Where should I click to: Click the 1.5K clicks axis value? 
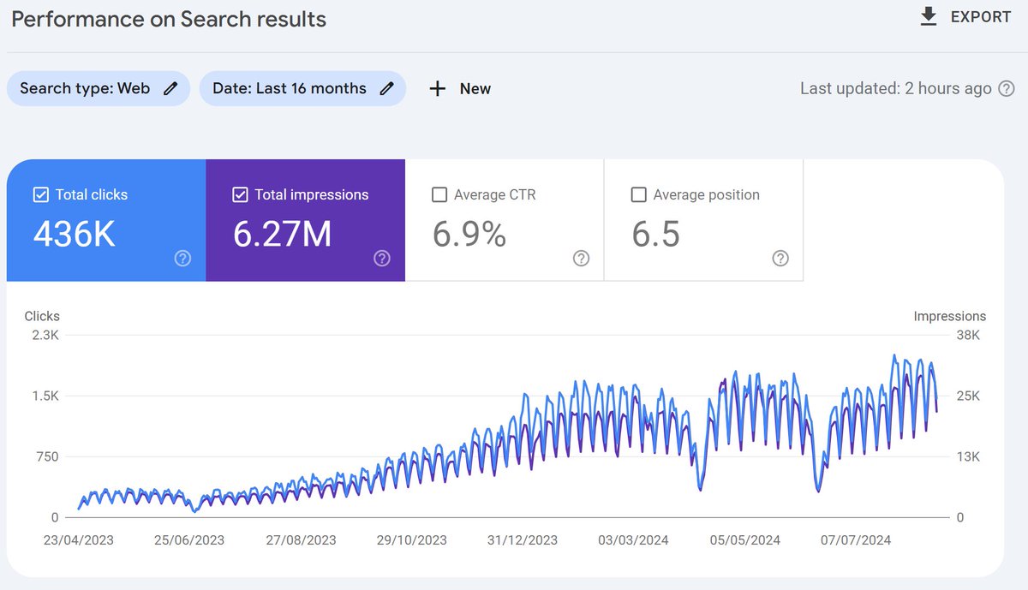[45, 396]
